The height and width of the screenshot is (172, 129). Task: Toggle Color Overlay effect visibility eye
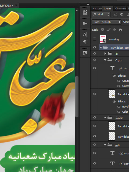click(119, 112)
